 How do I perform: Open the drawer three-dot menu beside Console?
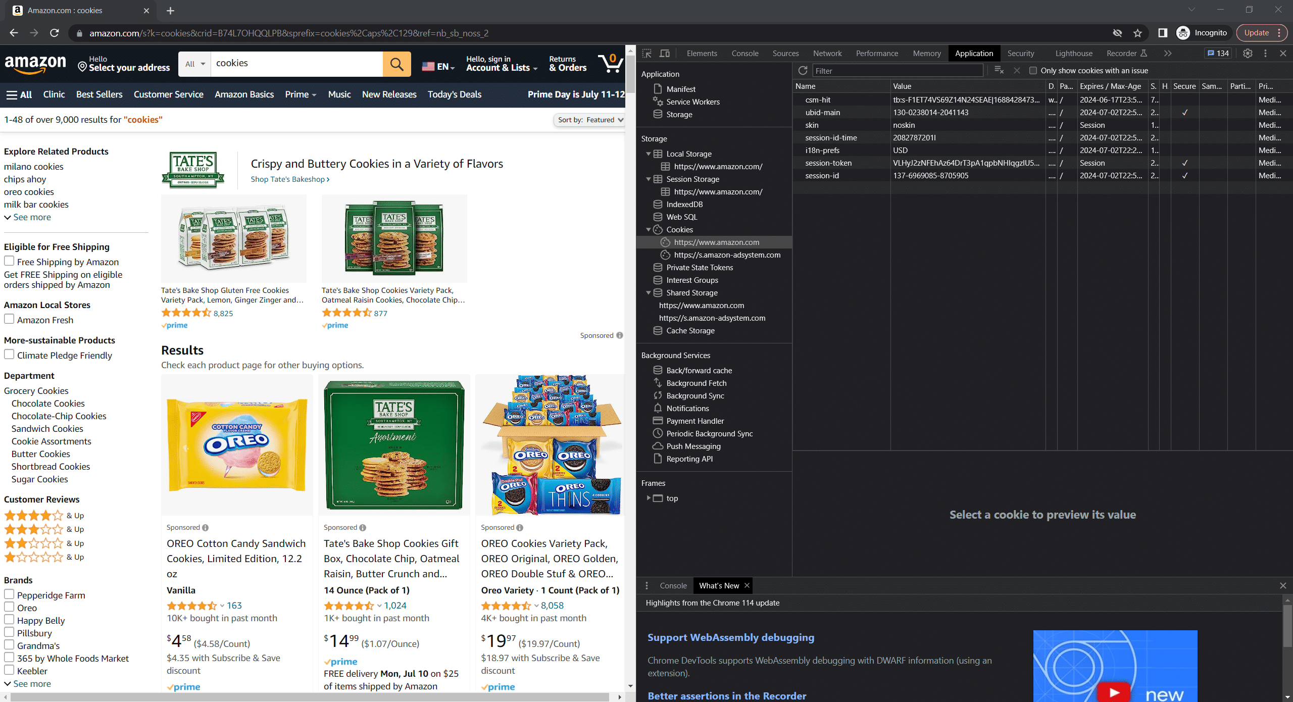click(x=646, y=586)
